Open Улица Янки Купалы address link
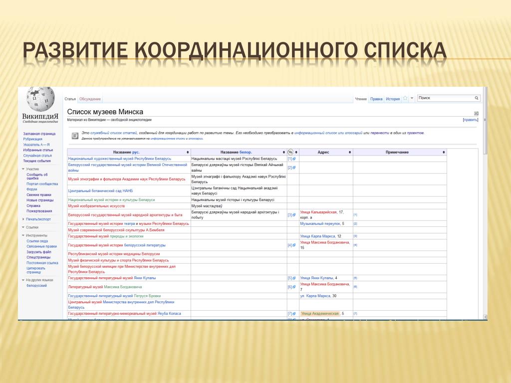 coord(316,278)
